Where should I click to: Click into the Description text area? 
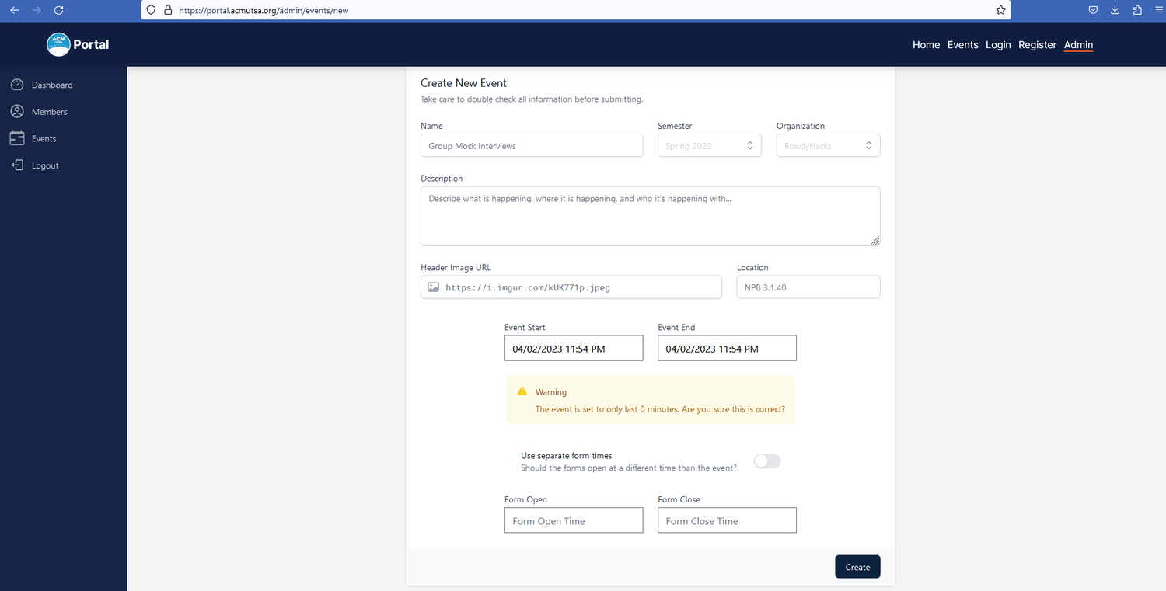(x=651, y=216)
